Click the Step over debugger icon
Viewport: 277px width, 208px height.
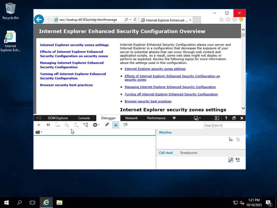pyautogui.click(x=67, y=125)
